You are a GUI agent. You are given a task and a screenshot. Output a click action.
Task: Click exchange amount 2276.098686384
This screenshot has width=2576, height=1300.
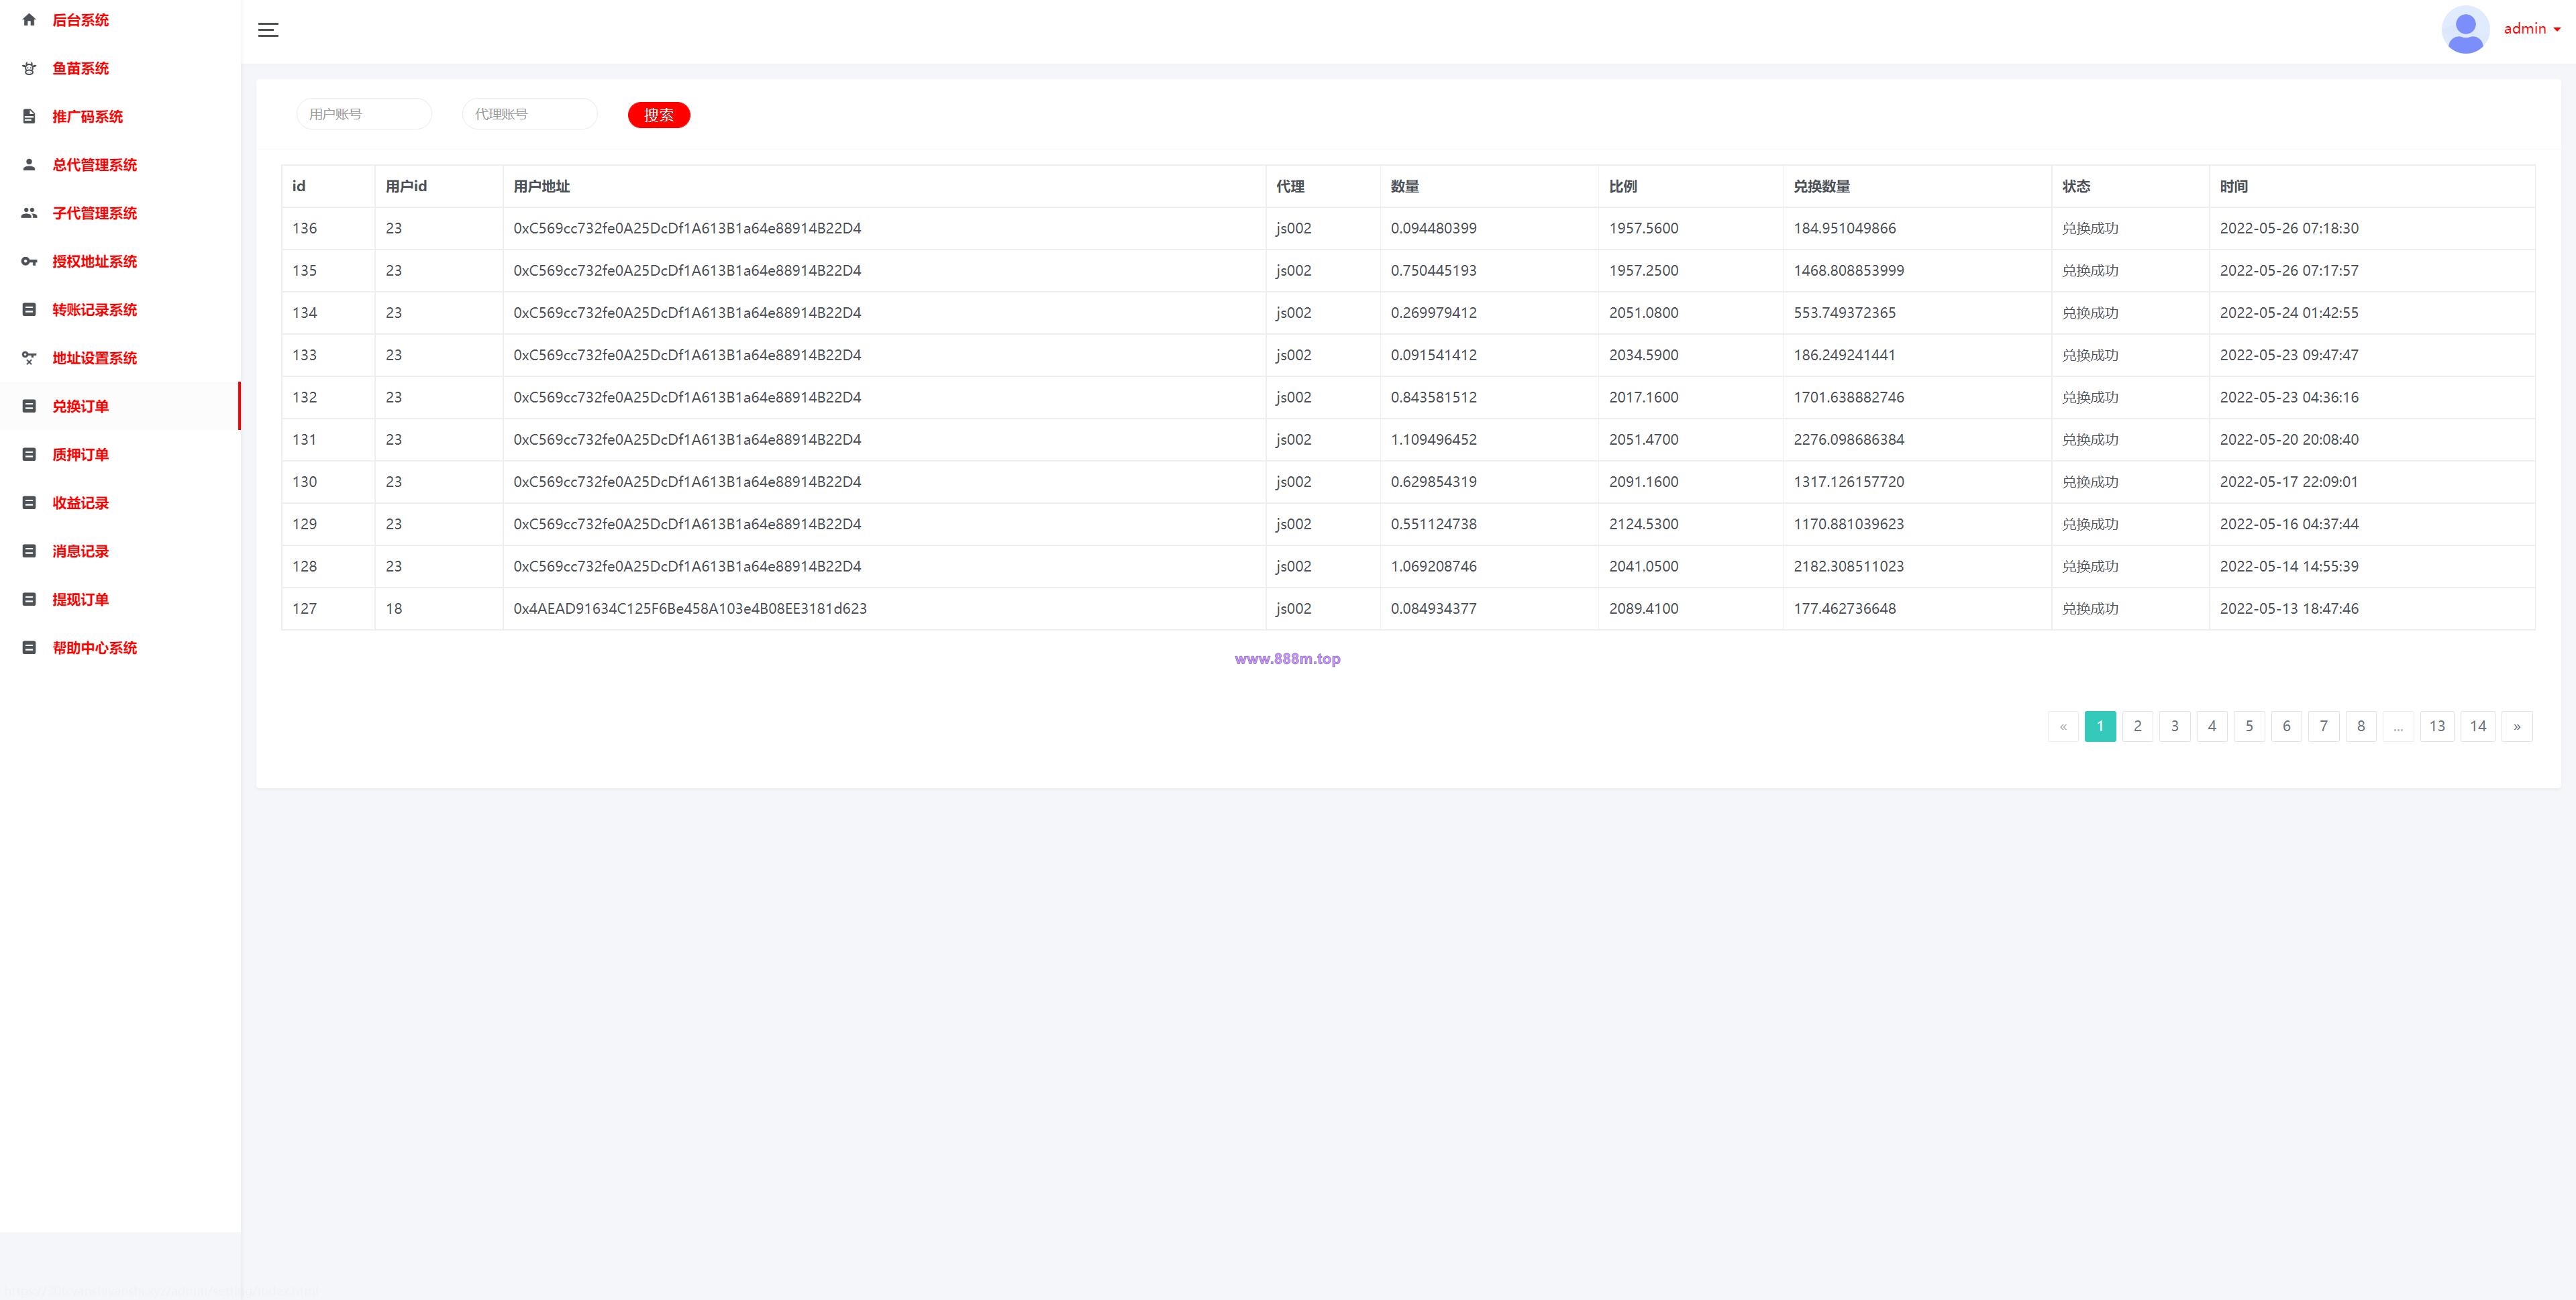1849,439
